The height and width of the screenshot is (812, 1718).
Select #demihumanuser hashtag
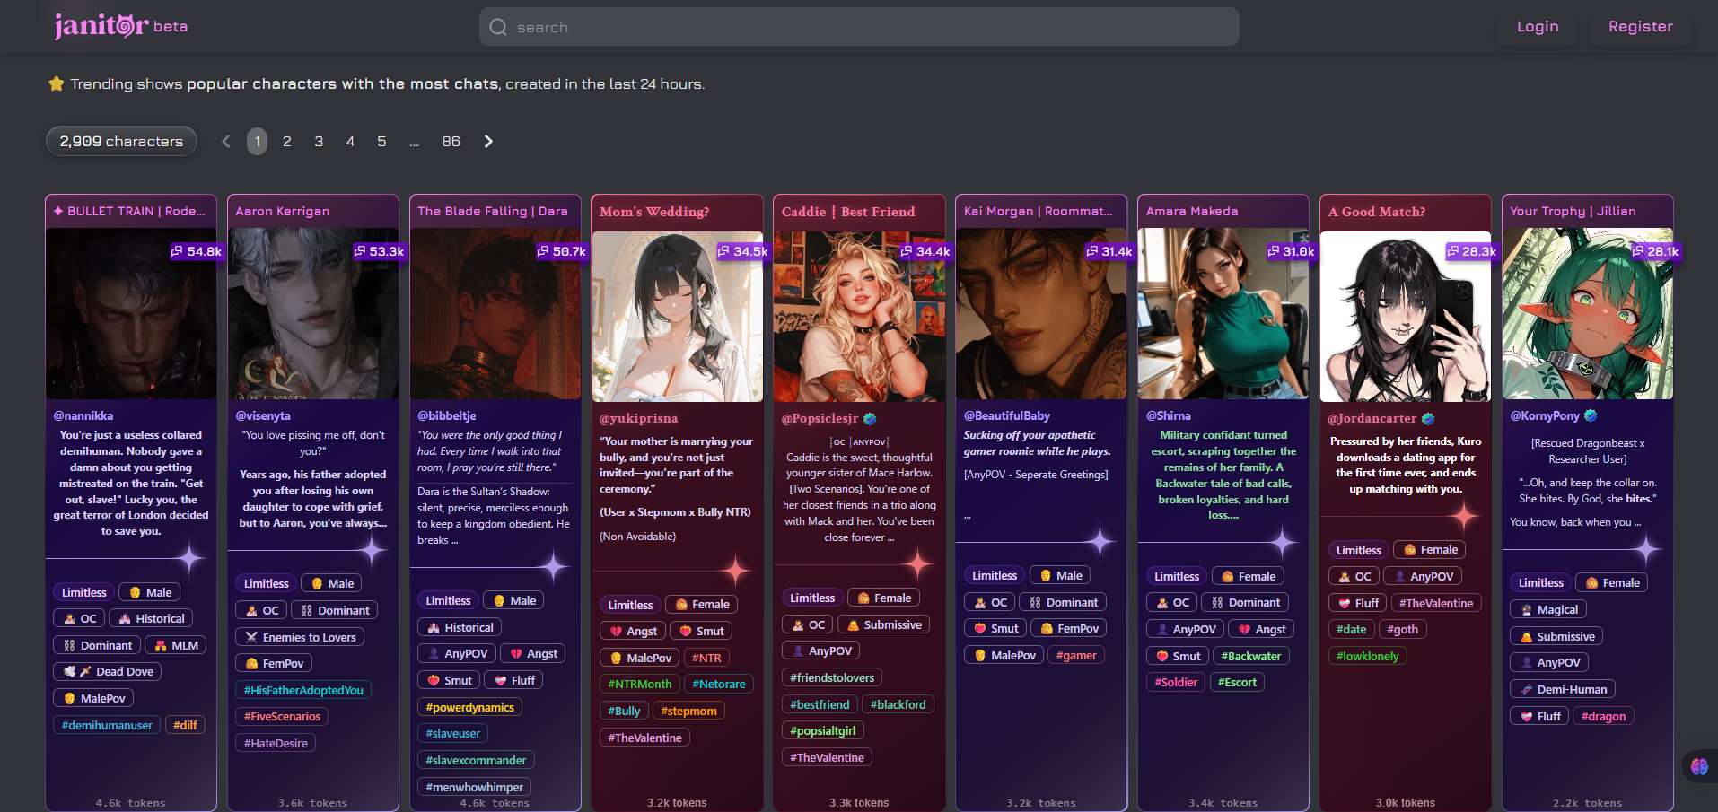tap(107, 725)
